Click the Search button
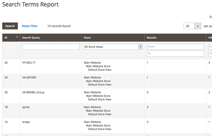This screenshot has height=136, width=212. point(10,26)
